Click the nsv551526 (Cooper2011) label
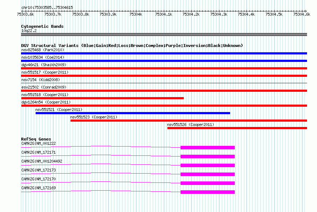Viewport: 317px width, 212px height. point(191,124)
